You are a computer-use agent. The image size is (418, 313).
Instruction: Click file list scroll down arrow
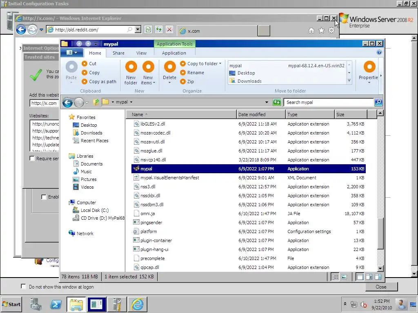coord(380,269)
